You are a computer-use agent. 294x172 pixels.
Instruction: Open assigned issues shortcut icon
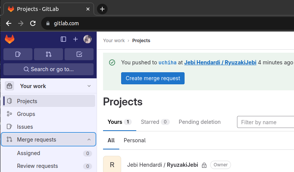(18, 54)
